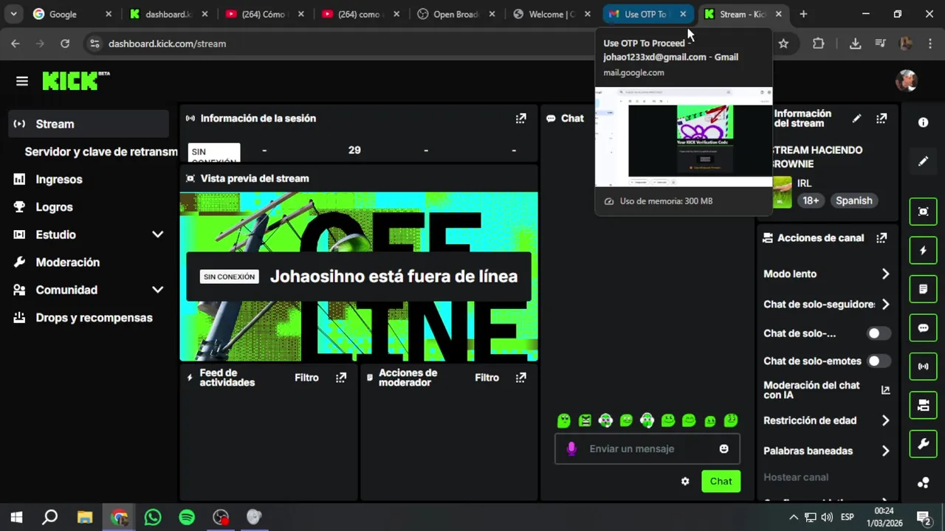The image size is (945, 531).
Task: Click the Enviar un mensaje input field
Action: [x=647, y=448]
